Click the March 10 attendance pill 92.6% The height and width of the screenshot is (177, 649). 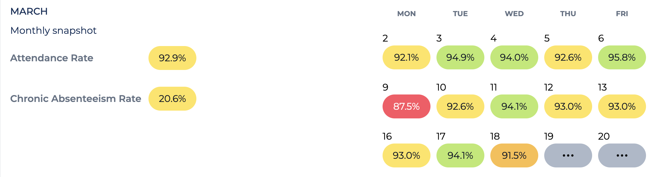point(460,106)
